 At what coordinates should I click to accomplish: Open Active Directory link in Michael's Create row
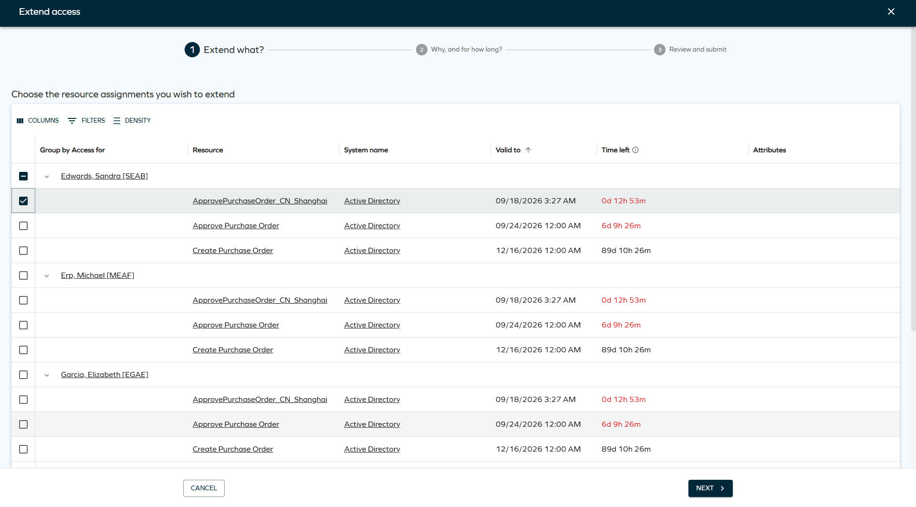coord(372,350)
